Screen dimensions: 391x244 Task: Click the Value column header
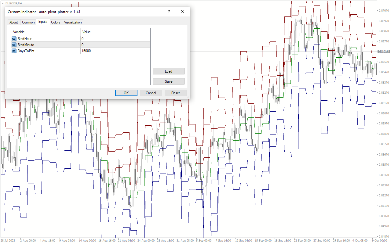point(115,32)
